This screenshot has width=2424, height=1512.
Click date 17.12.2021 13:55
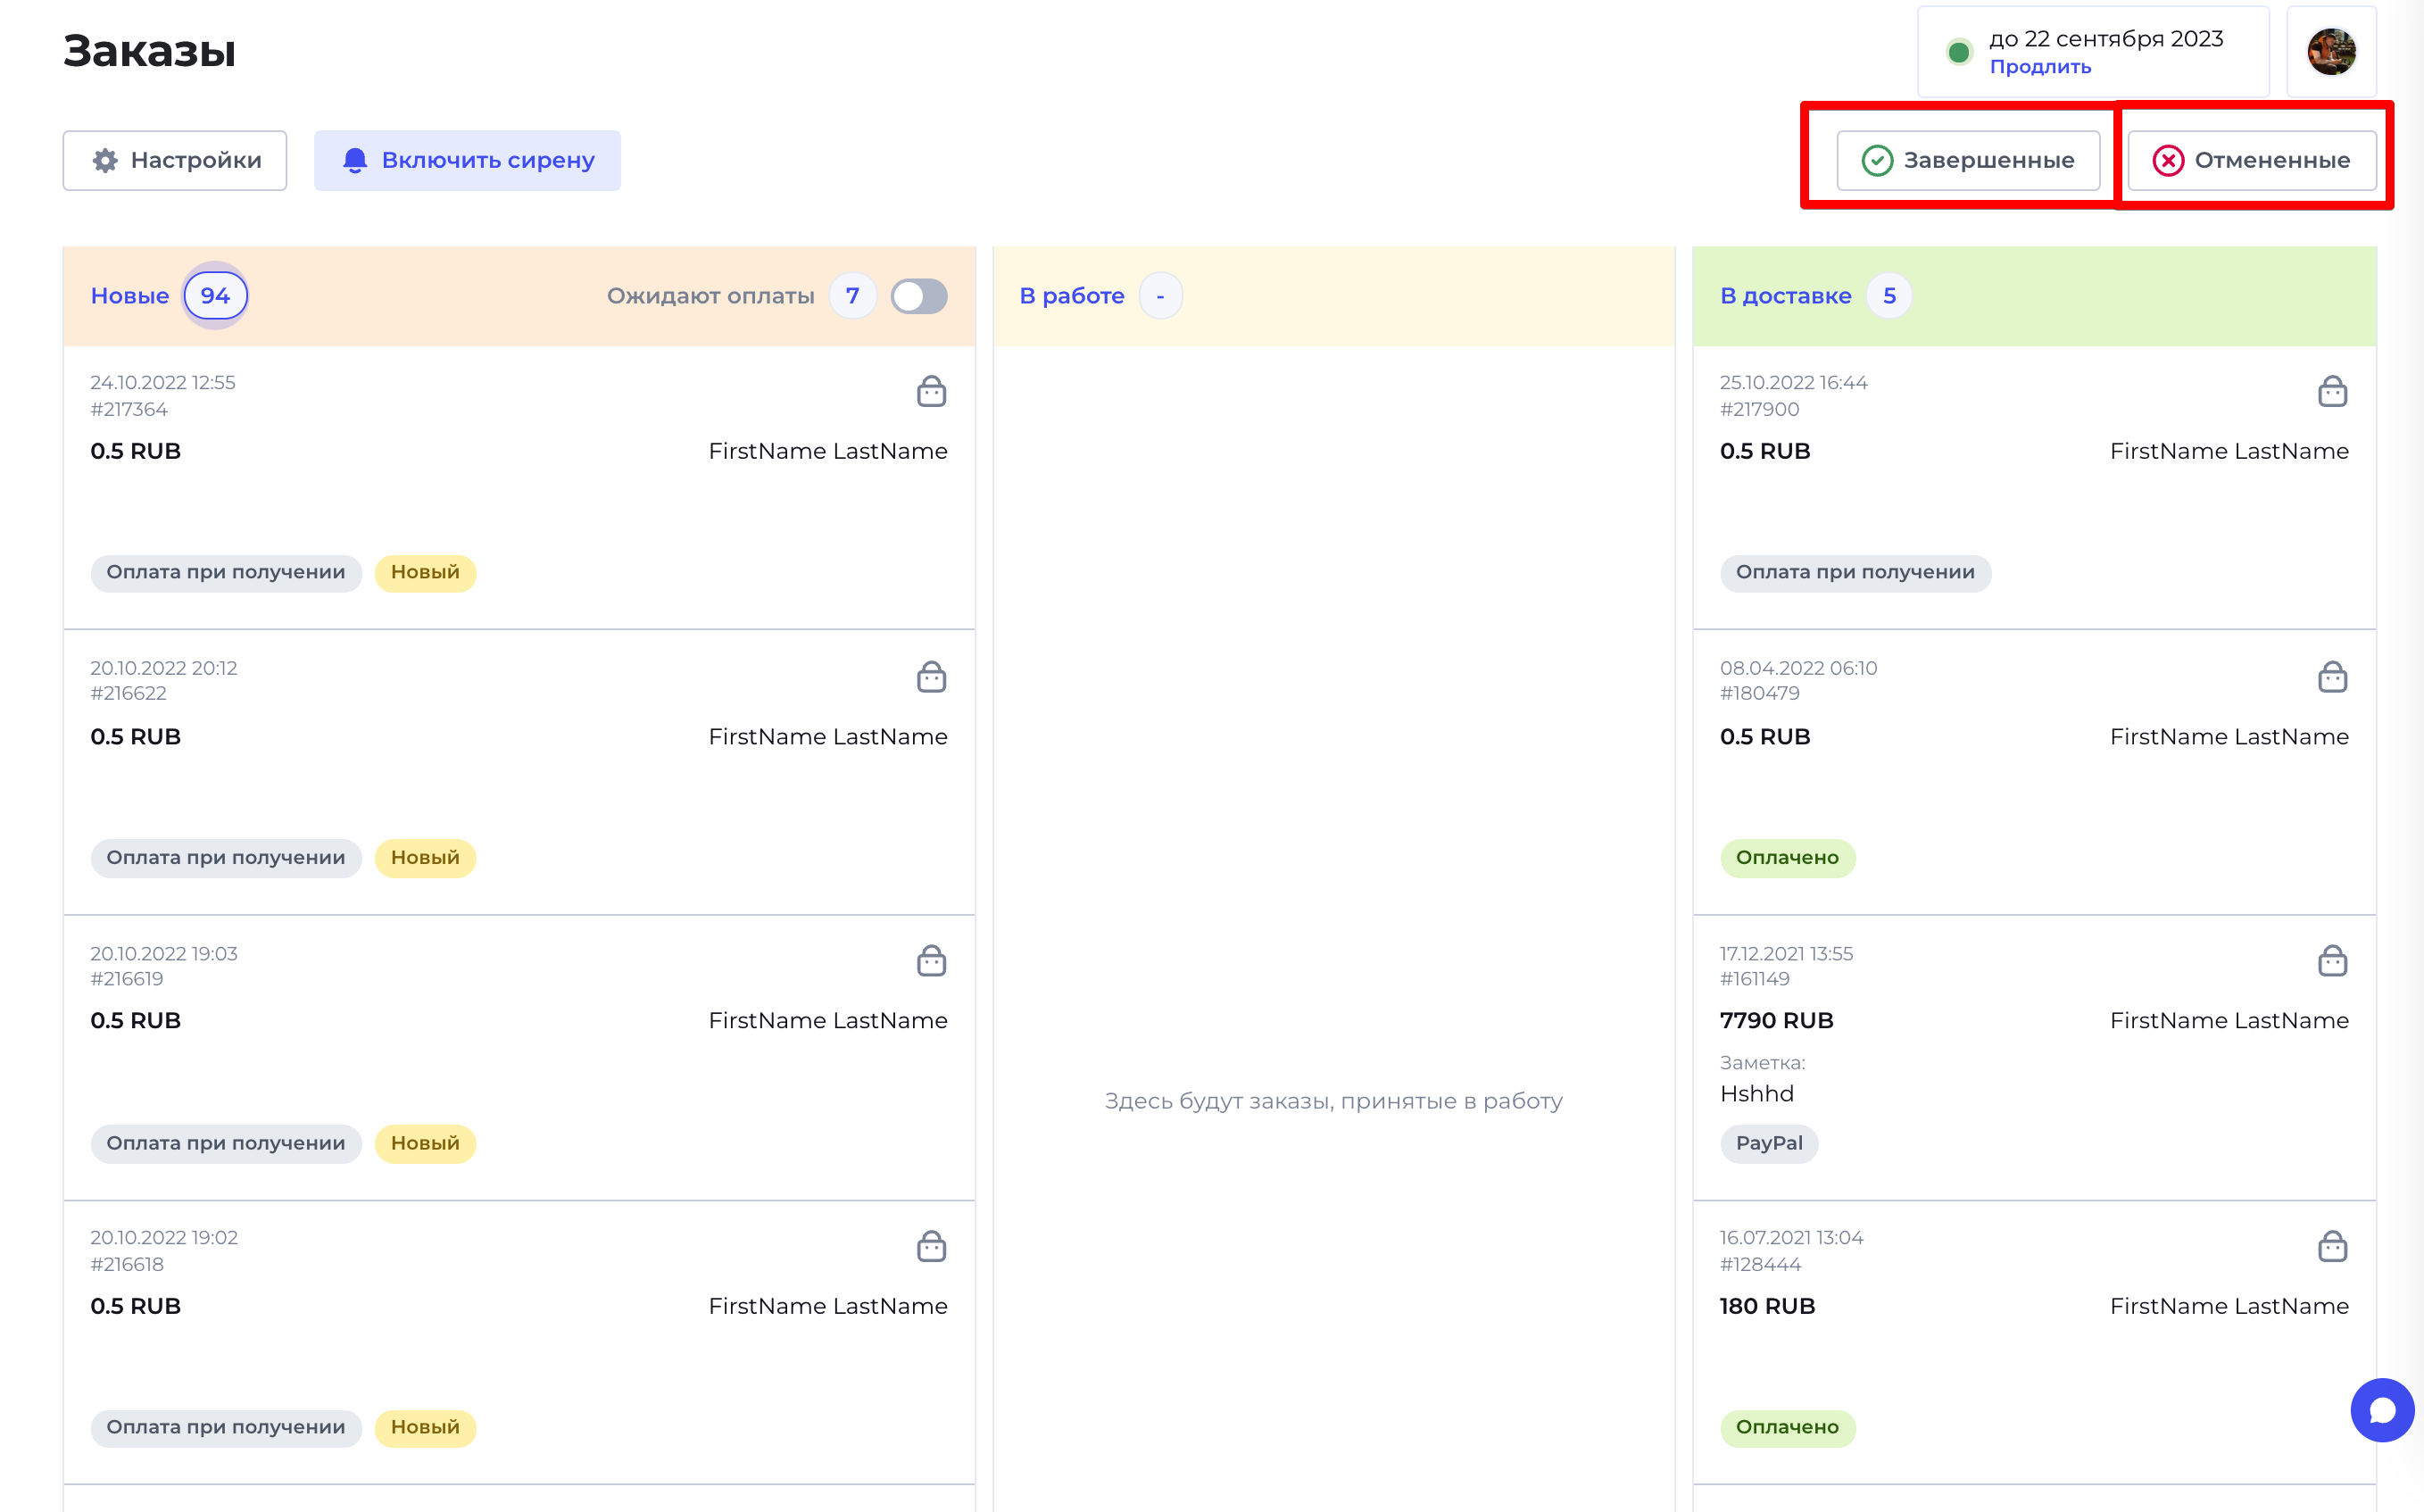pos(1786,954)
